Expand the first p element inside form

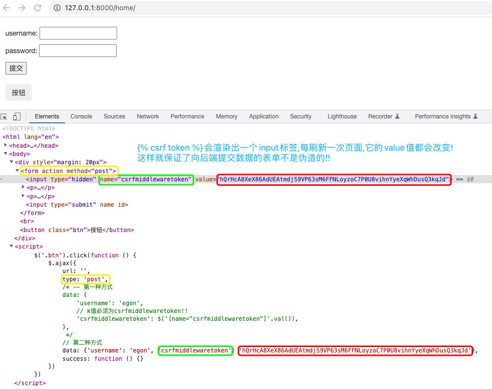pyautogui.click(x=23, y=188)
